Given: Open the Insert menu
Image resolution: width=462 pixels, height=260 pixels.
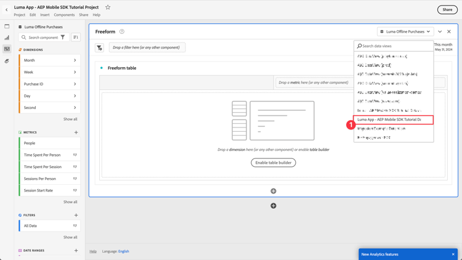Looking at the screenshot, I should click(45, 15).
